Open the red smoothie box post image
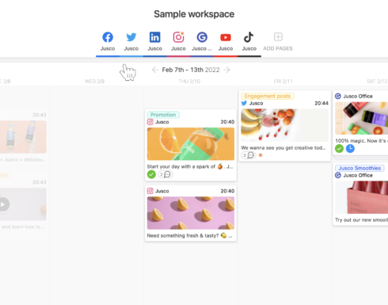This screenshot has width=388, height=305. 361,197
